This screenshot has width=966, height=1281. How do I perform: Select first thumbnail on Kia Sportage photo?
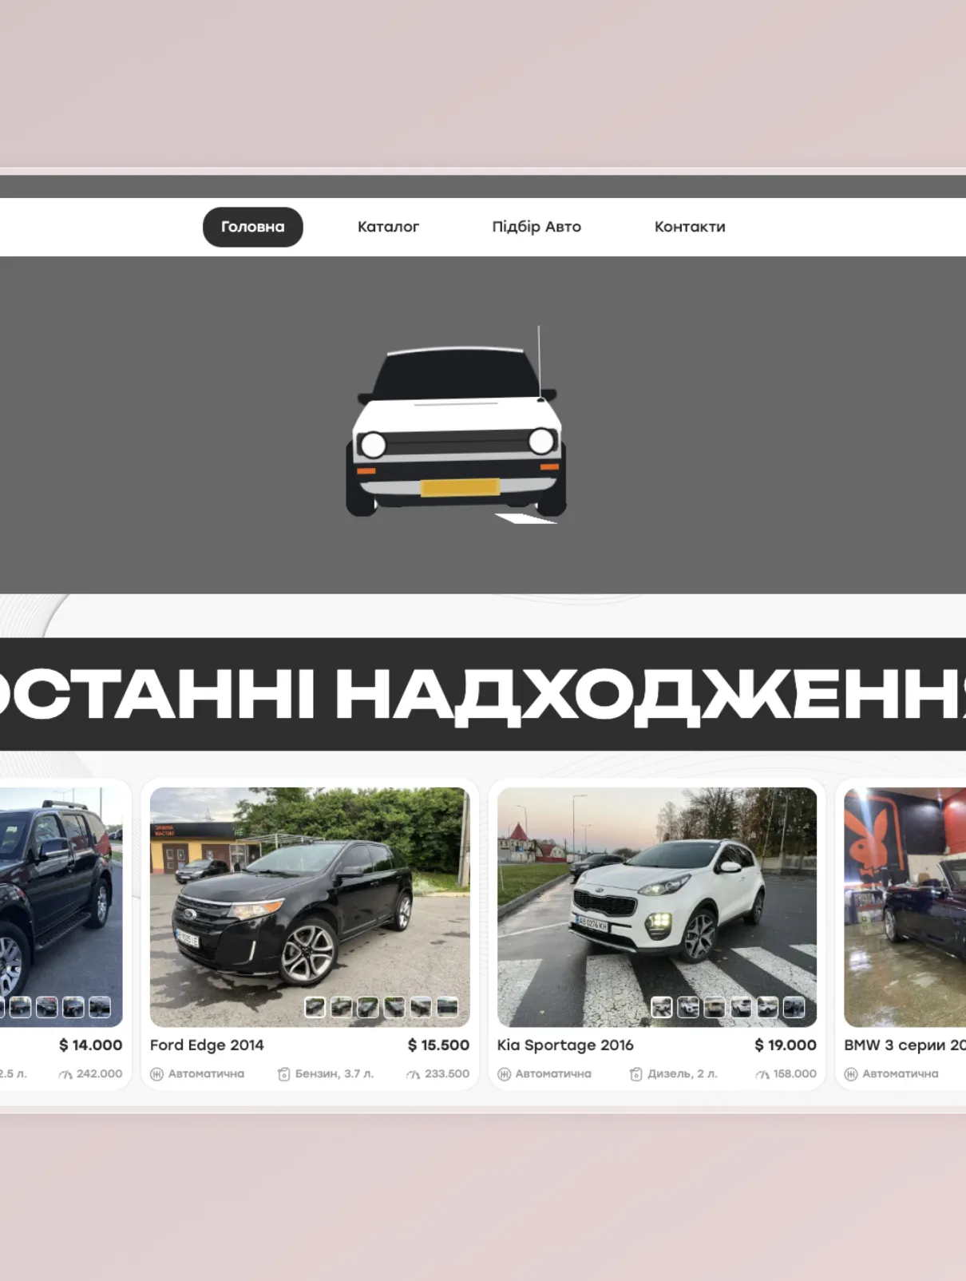662,1007
